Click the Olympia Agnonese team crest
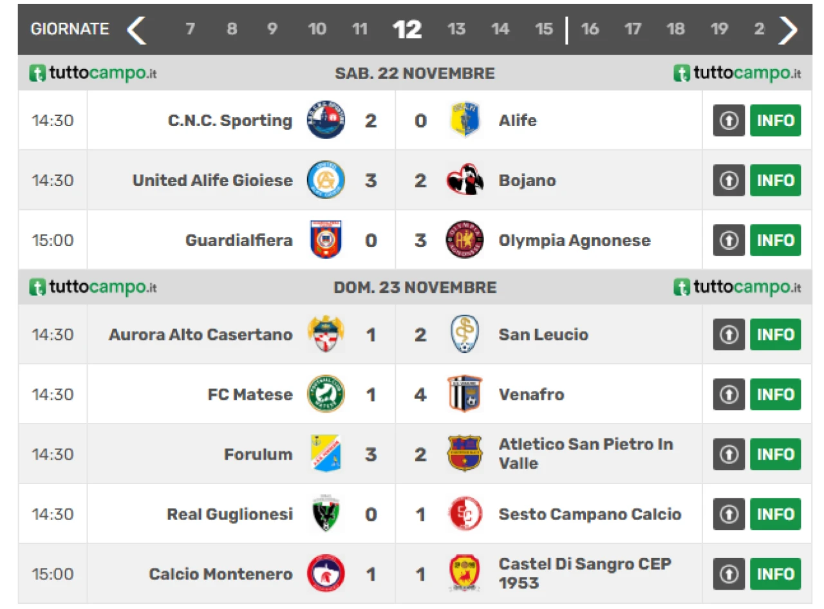 click(x=464, y=240)
